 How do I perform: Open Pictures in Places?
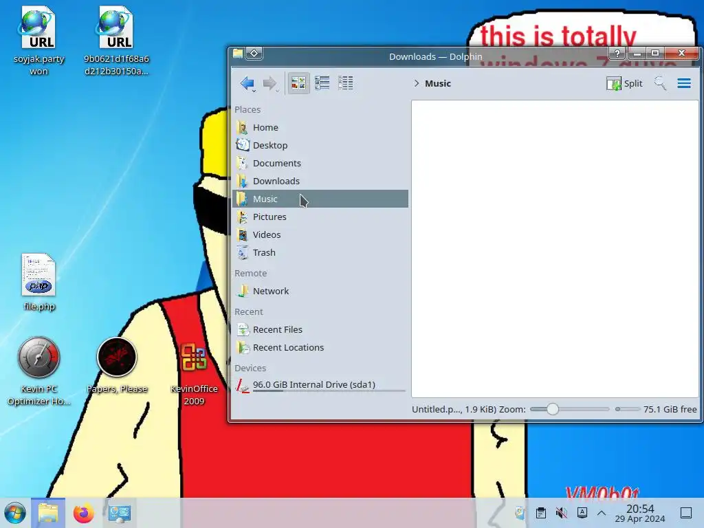coord(320,217)
